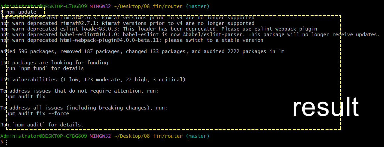Screen dimensions: 384x147
Task: Click 'Run npm audit for details' line
Action: [x=42, y=125]
